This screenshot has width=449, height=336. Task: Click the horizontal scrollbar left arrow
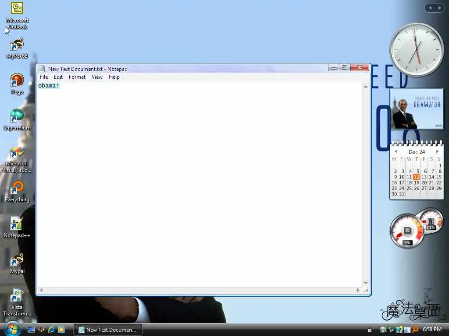(41, 290)
